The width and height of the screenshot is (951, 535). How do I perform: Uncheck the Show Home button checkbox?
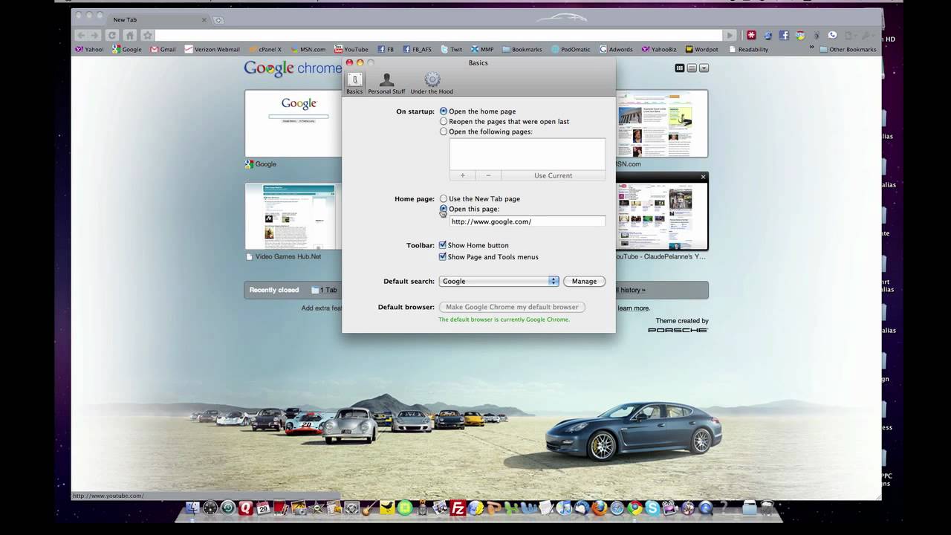coord(442,244)
